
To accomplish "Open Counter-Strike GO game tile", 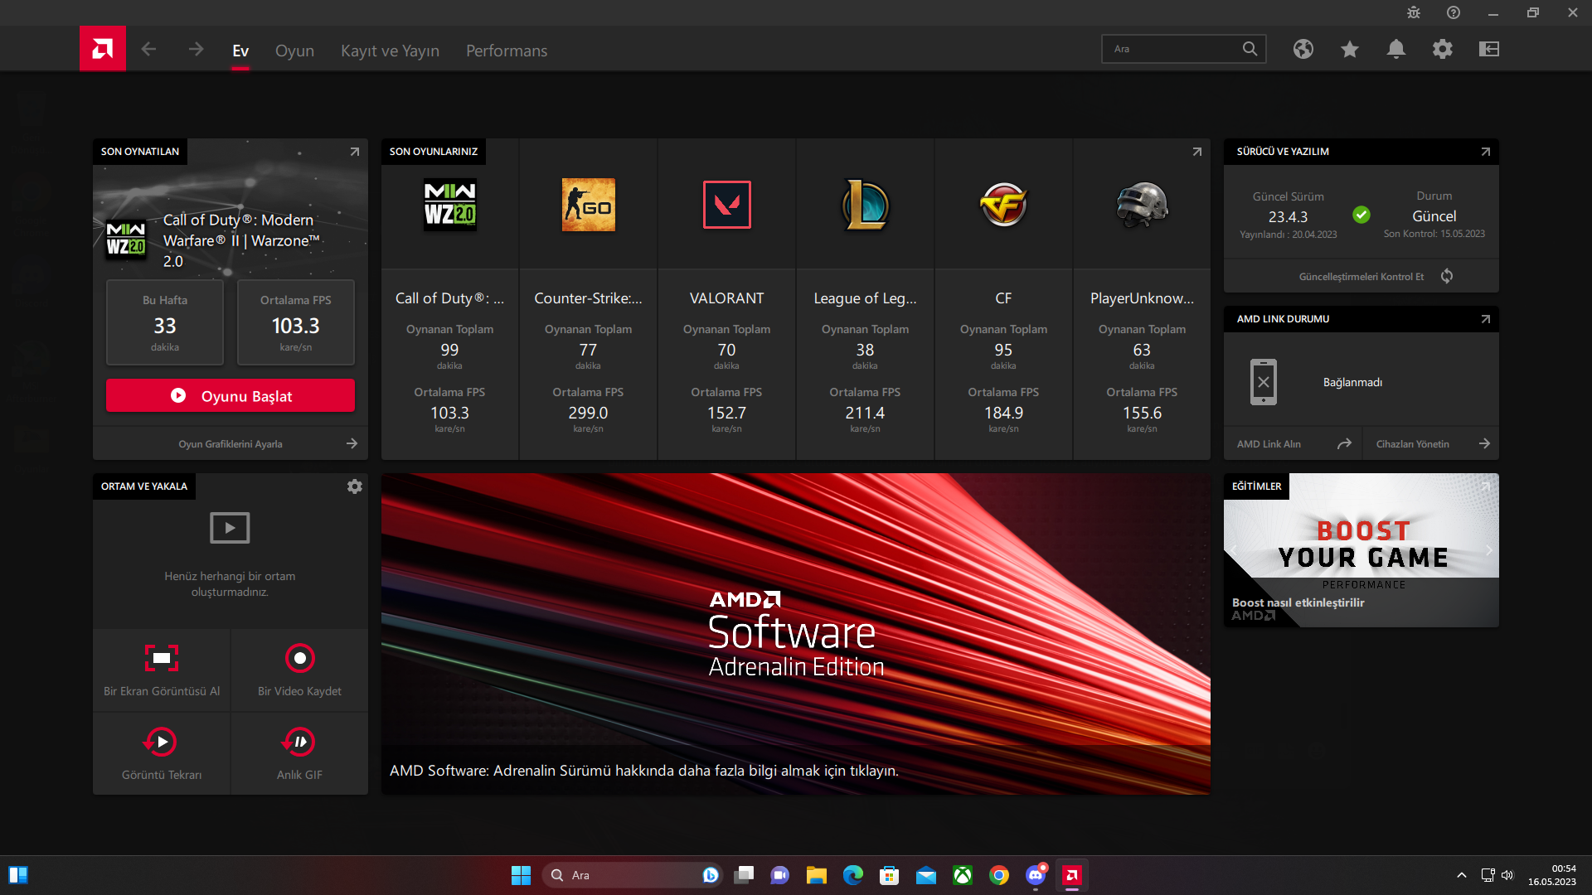I will (589, 299).
